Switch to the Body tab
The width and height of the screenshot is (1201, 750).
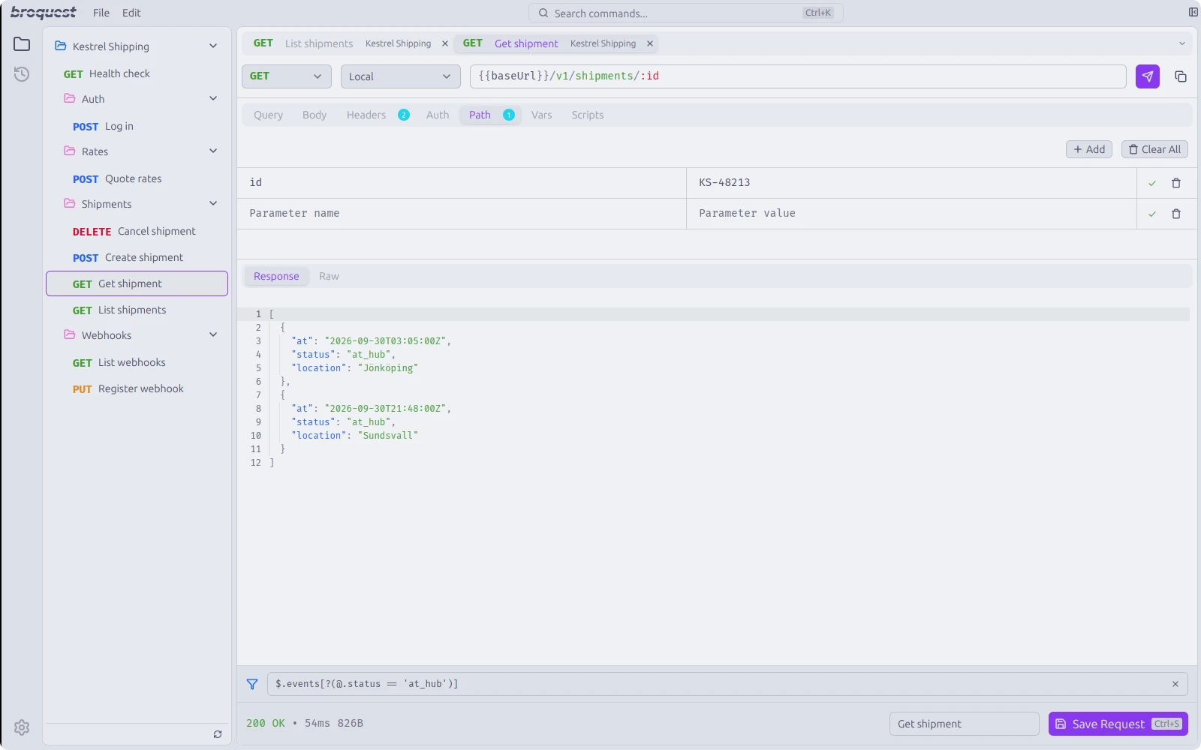pyautogui.click(x=315, y=115)
